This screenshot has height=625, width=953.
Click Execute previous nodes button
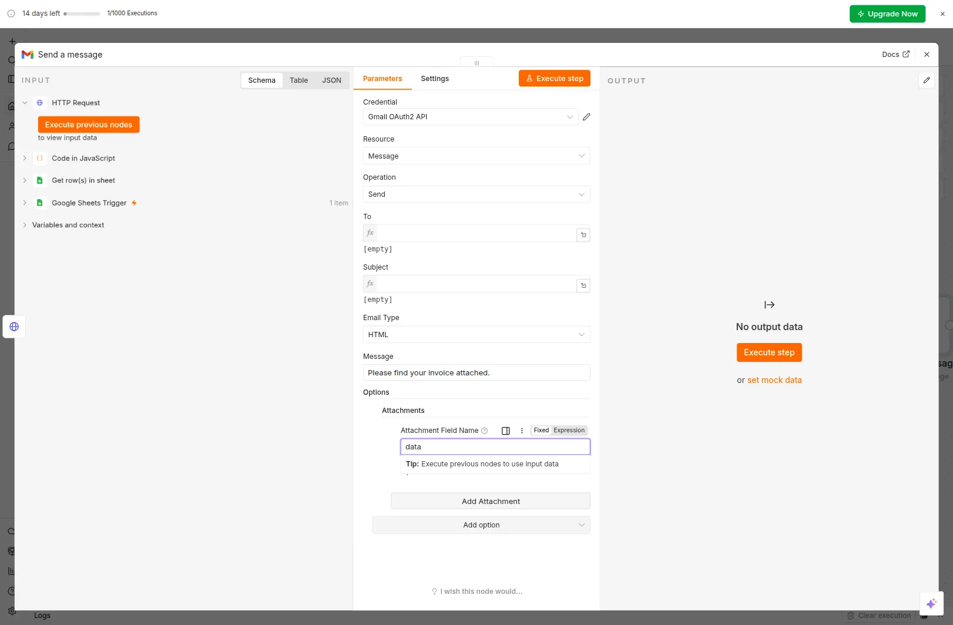pos(89,125)
